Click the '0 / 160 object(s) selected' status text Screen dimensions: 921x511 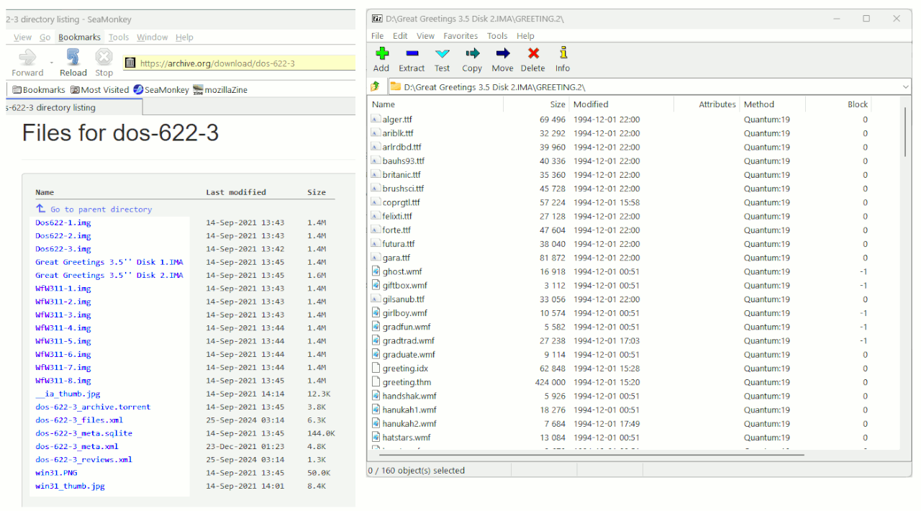click(417, 471)
